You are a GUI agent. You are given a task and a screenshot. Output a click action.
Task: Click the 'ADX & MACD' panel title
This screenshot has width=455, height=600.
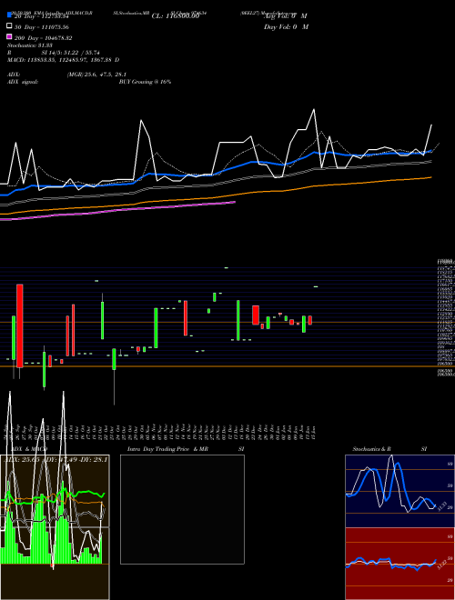pos(29,449)
